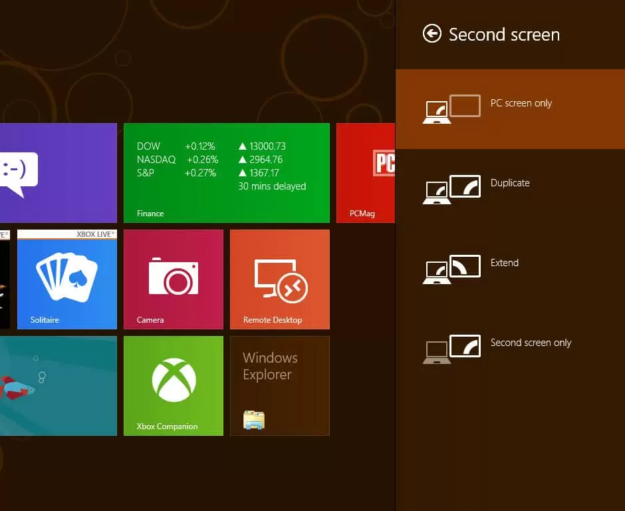The image size is (625, 511).
Task: Click the Second screen panel title
Action: coord(504,35)
